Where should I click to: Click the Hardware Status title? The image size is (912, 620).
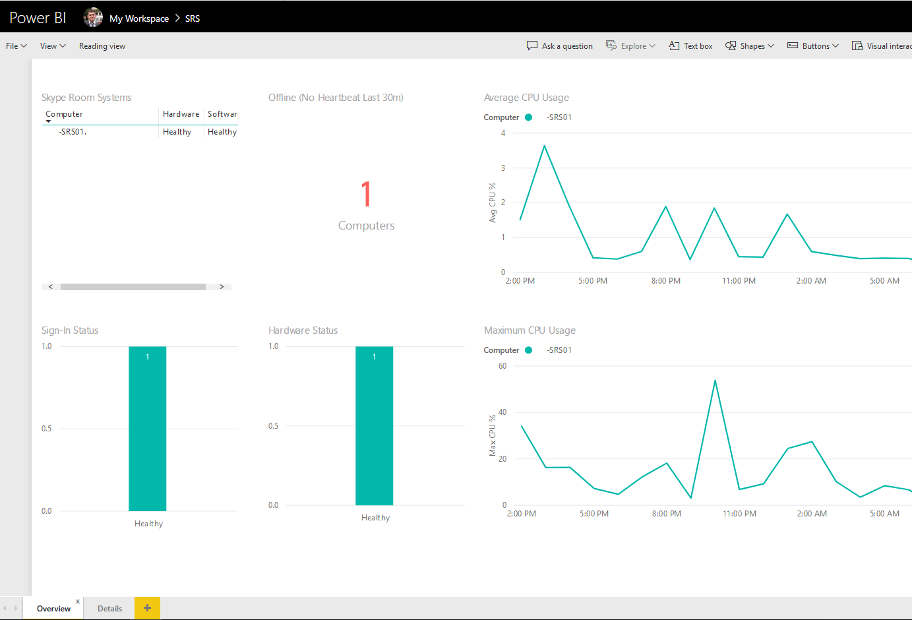pyautogui.click(x=303, y=330)
